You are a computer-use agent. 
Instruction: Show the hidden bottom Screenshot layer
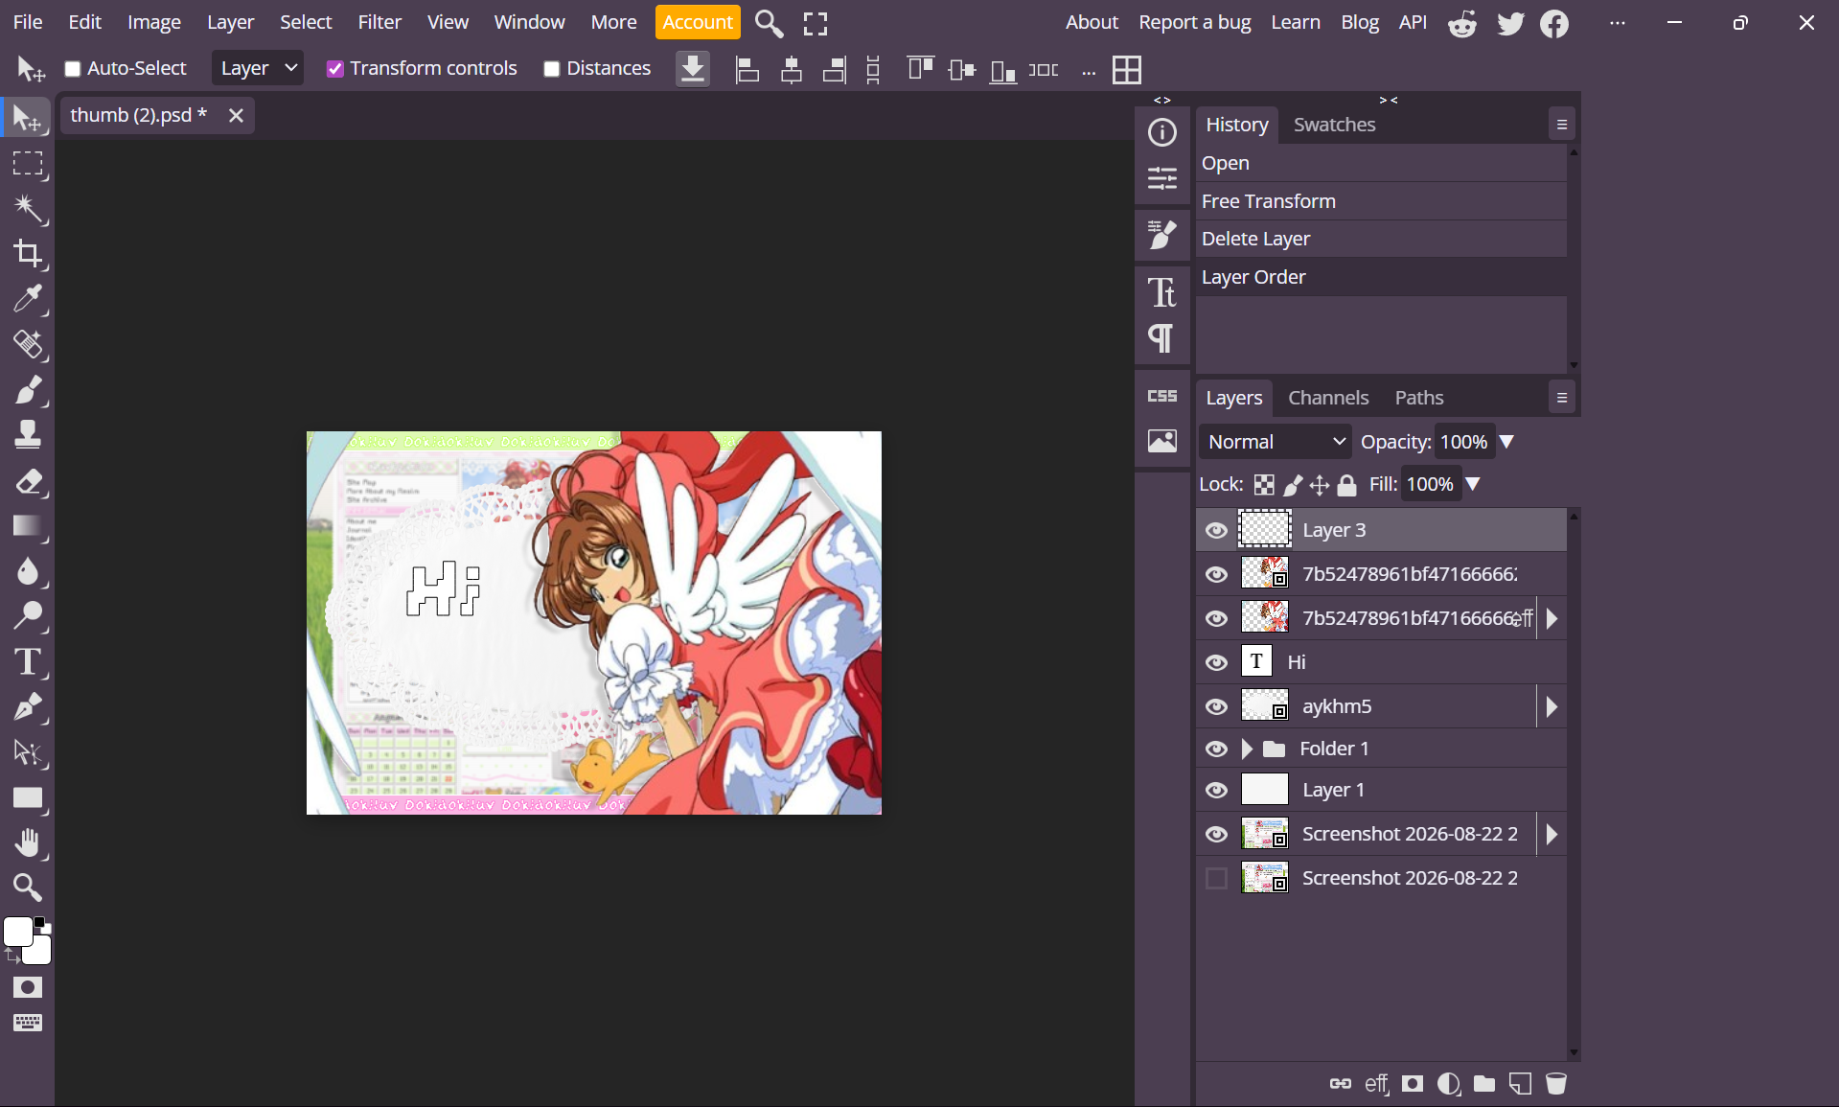pyautogui.click(x=1216, y=878)
